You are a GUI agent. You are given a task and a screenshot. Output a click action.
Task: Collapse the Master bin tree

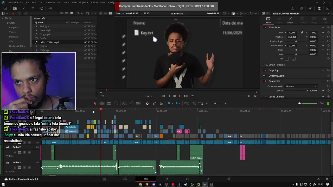pyautogui.click(x=3, y=18)
